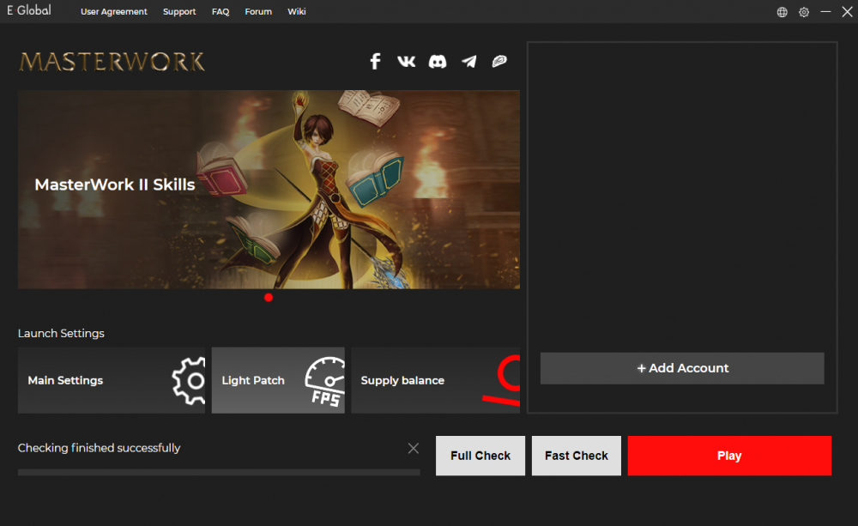Screen dimensions: 858x526
Task: Open the FAQ link in the top bar
Action: coord(221,12)
